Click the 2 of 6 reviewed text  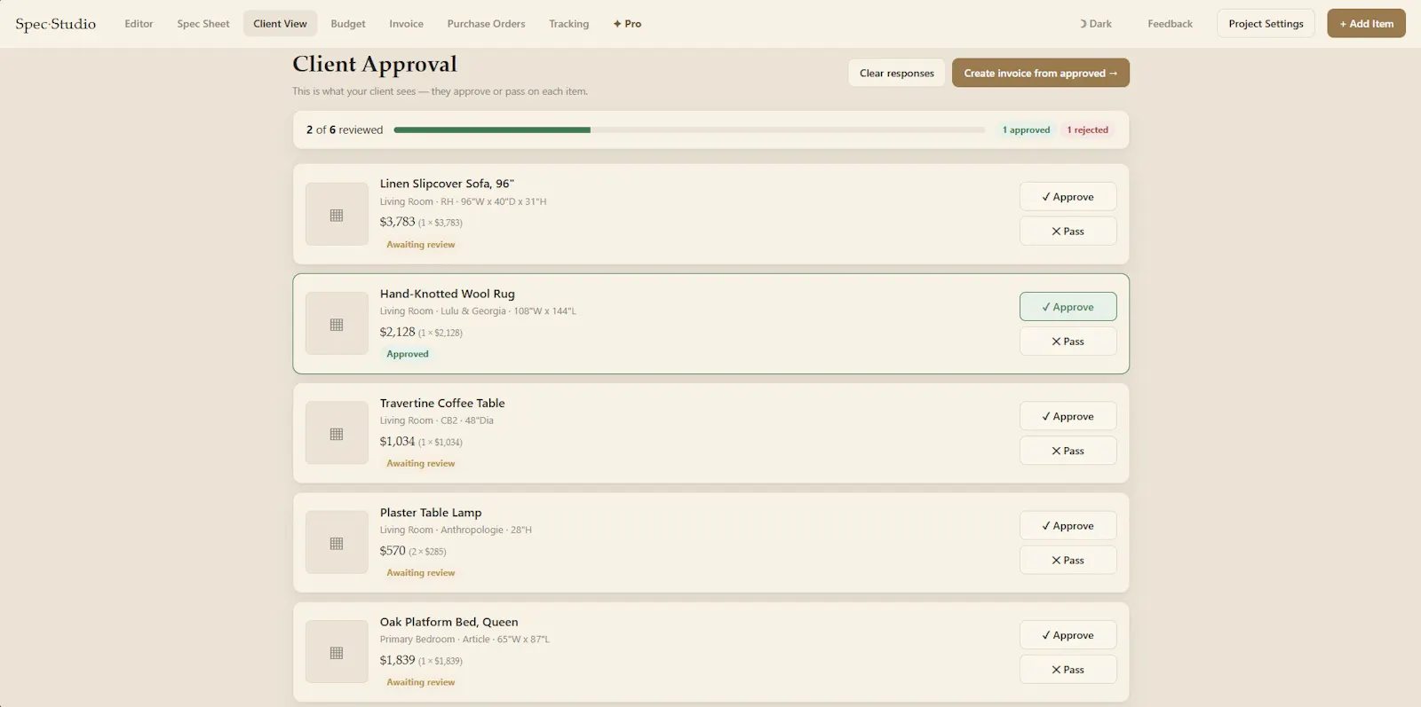pyautogui.click(x=345, y=130)
